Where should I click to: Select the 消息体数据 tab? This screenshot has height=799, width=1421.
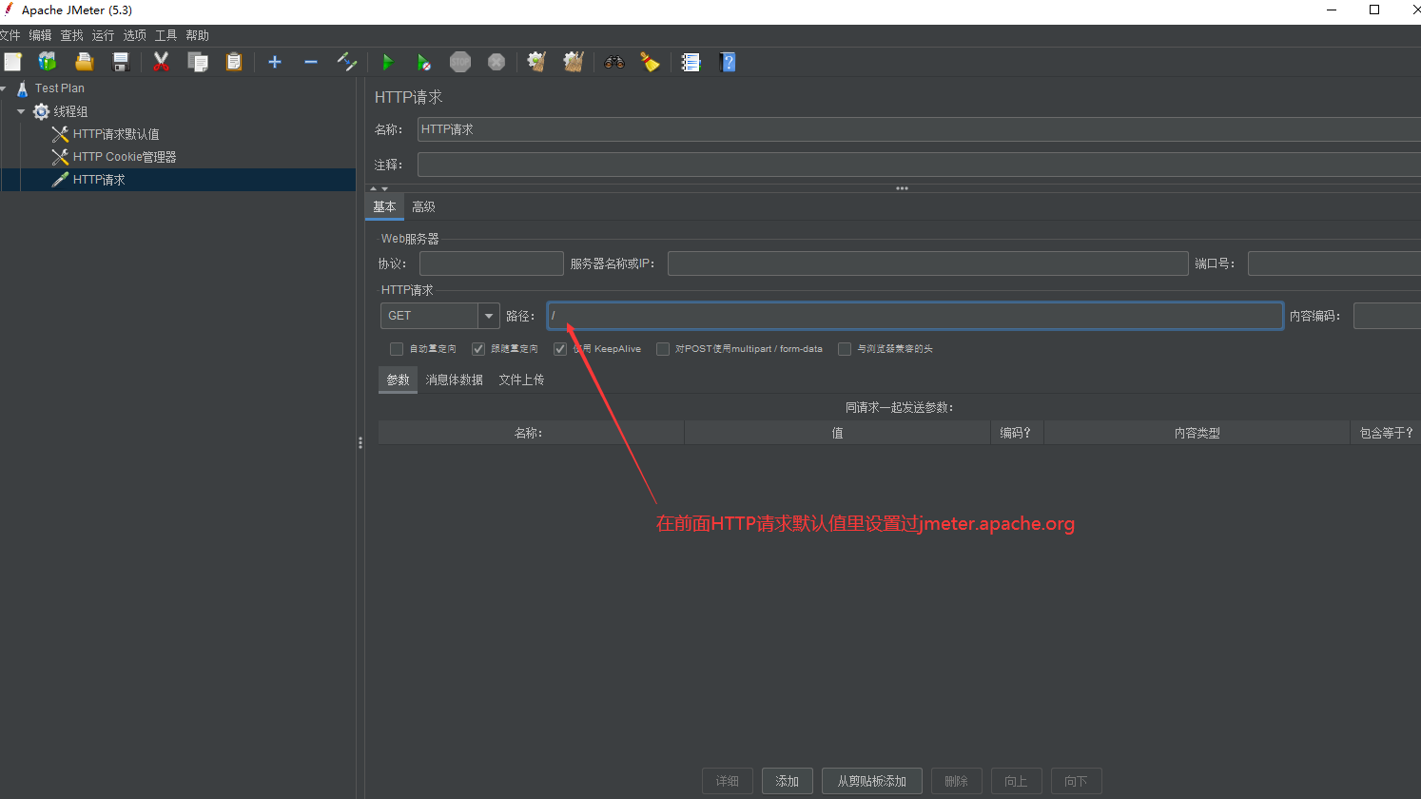coord(455,380)
